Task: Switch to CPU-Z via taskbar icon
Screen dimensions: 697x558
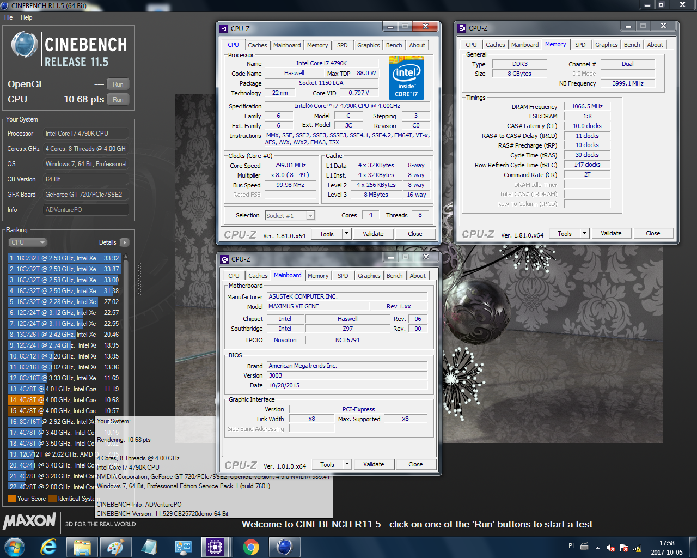Action: point(215,547)
